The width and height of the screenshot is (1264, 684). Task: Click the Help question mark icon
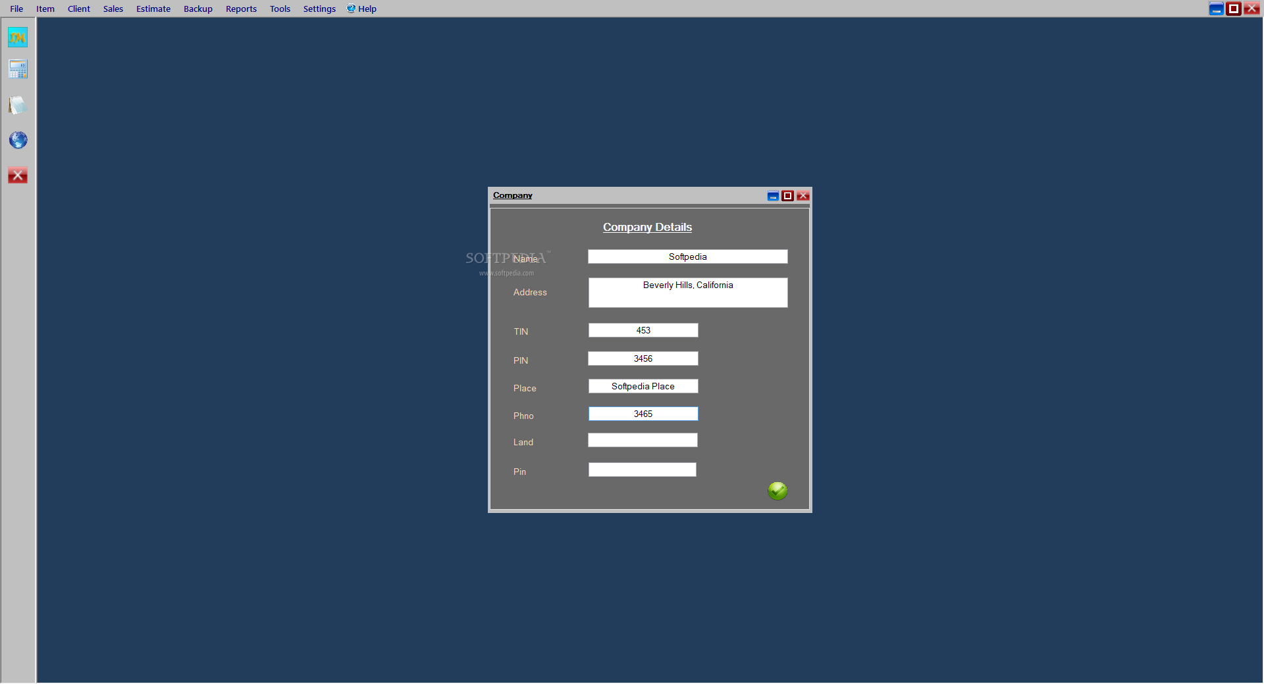351,9
